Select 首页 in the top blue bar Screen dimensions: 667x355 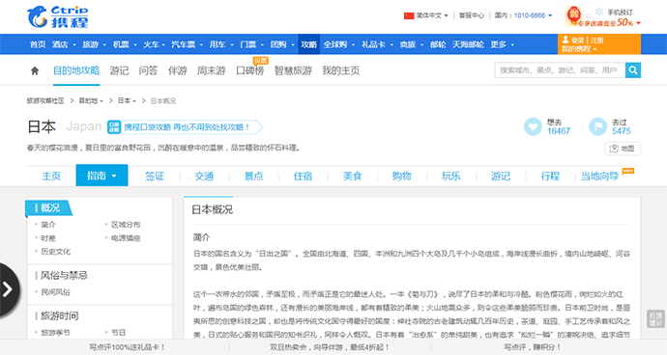point(38,44)
